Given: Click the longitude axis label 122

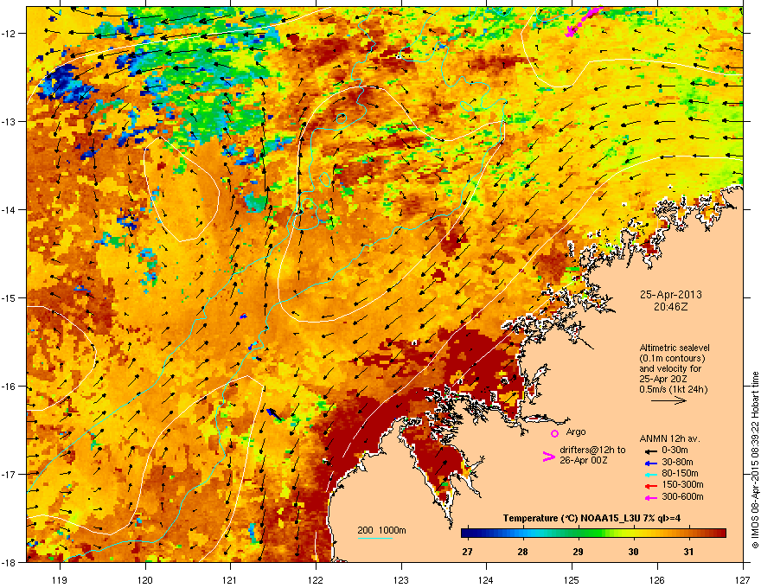Looking at the screenshot, I should [x=316, y=579].
